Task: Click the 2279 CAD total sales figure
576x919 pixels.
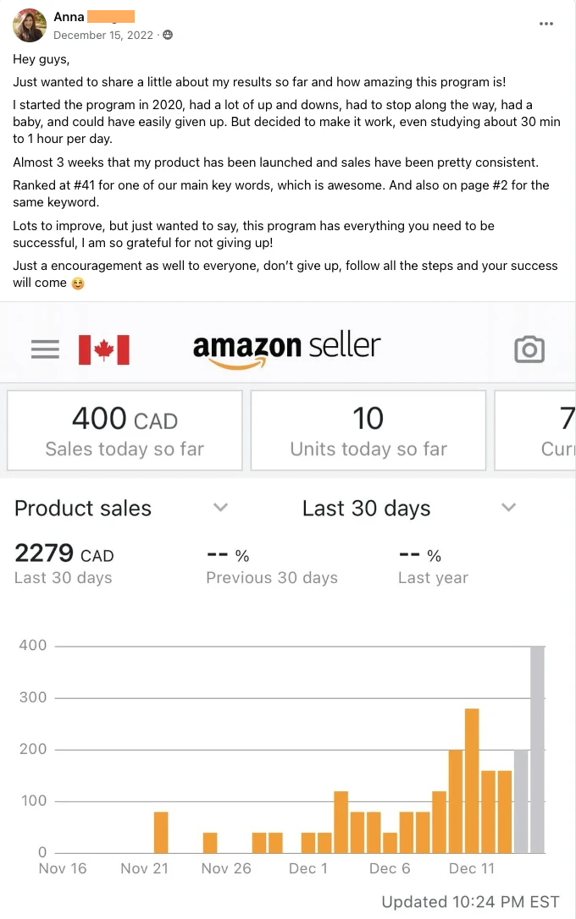Action: tap(64, 554)
